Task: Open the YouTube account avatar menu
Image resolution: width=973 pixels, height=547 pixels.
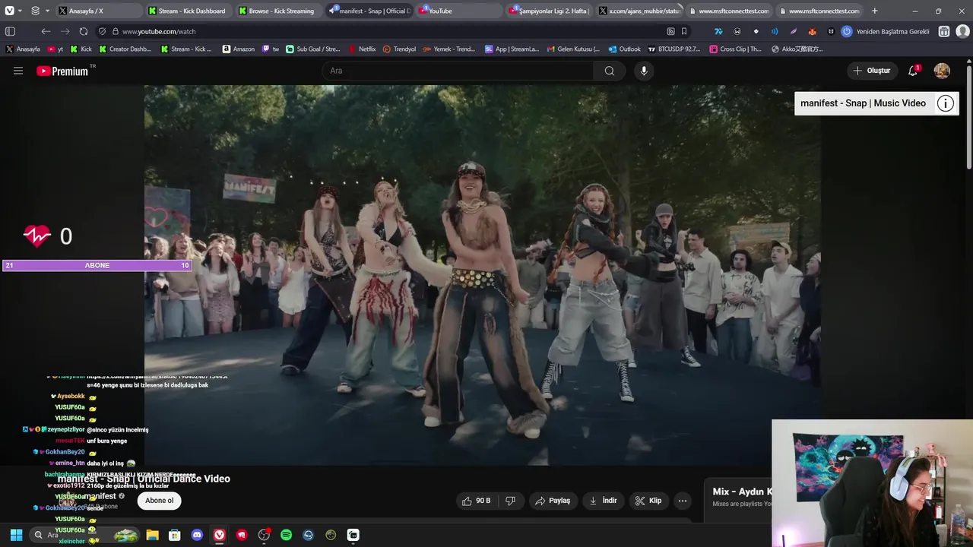Action: 942,71
